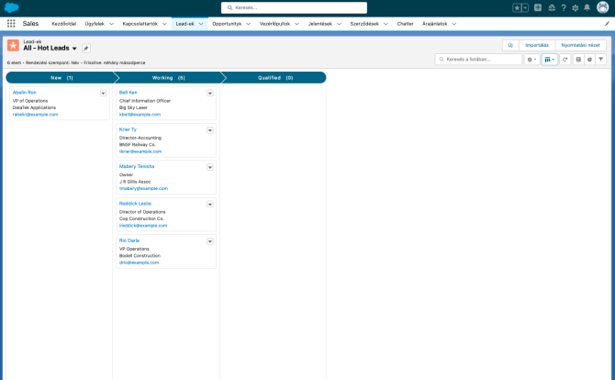Click the global actions plus icon

pyautogui.click(x=538, y=7)
